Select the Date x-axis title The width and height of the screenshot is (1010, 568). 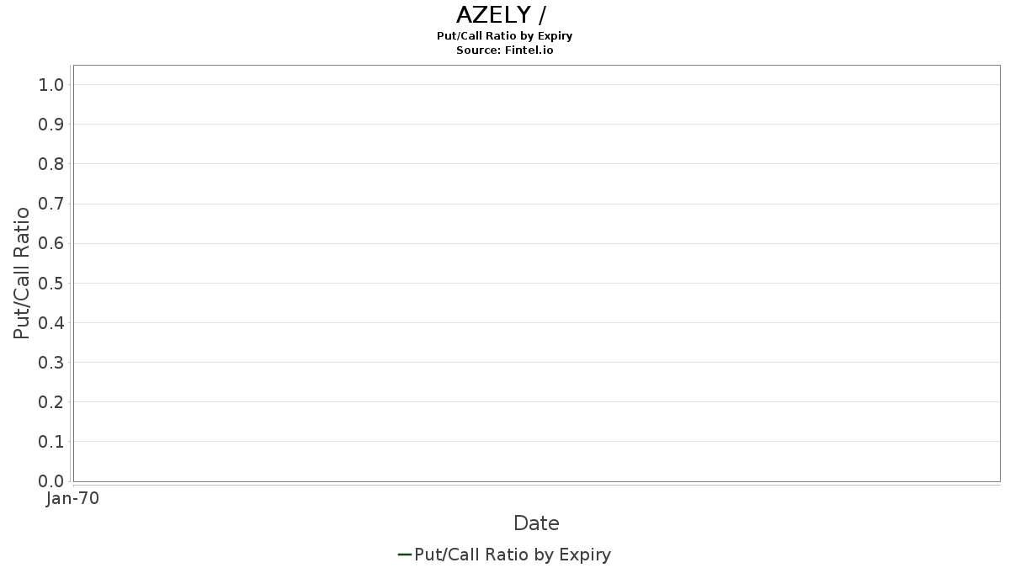click(536, 523)
